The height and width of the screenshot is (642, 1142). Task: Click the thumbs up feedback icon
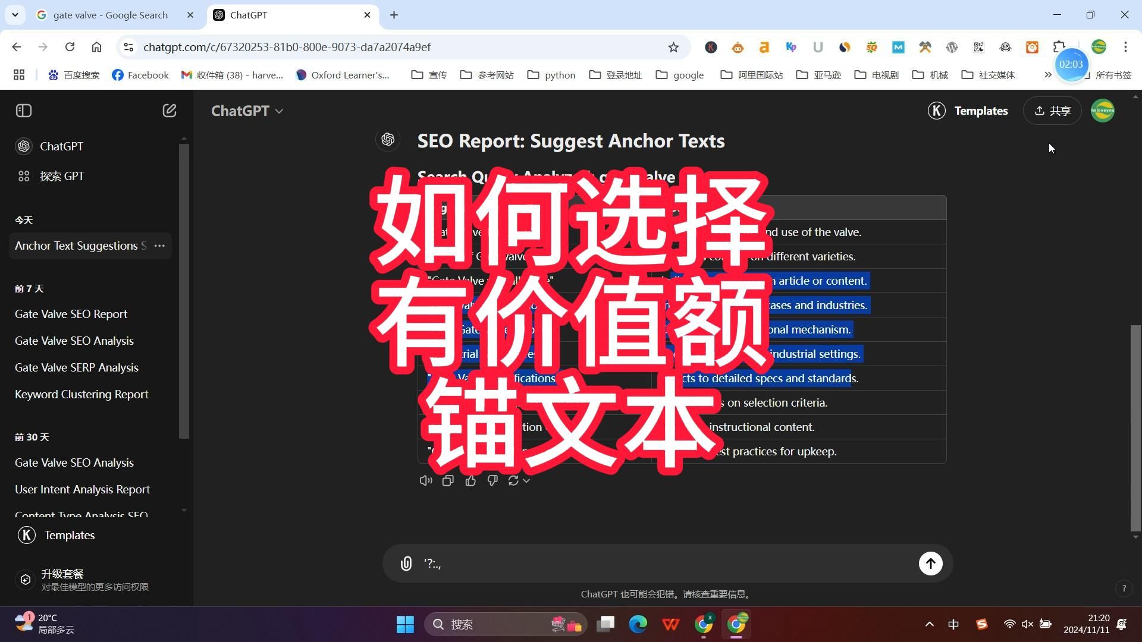coord(469,480)
